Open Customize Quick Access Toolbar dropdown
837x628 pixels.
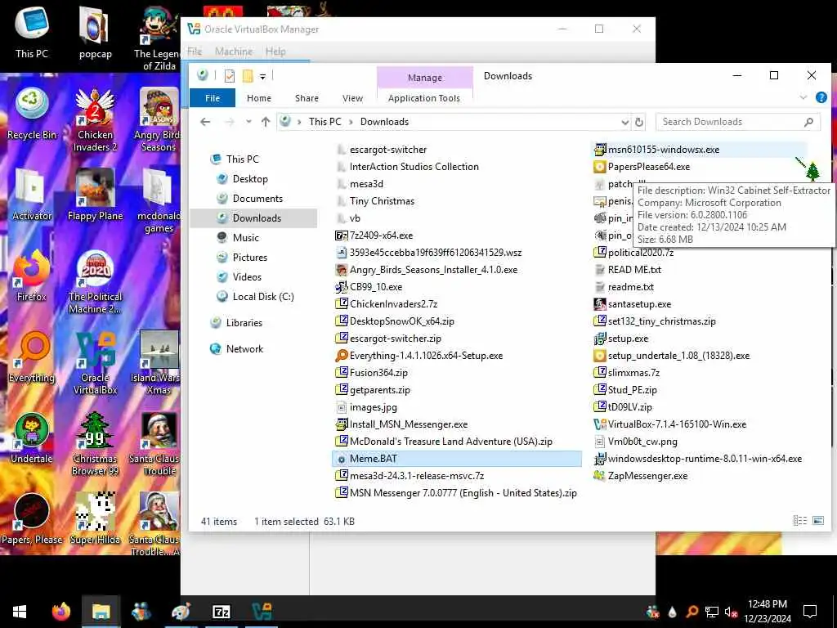coord(262,76)
